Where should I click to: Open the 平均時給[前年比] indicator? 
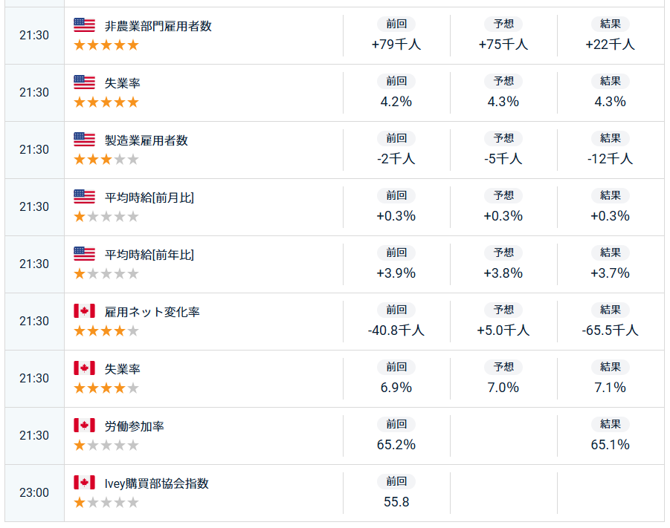(x=149, y=255)
